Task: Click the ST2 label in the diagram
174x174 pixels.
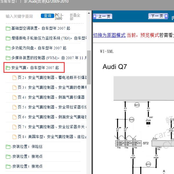Action: 146,143
